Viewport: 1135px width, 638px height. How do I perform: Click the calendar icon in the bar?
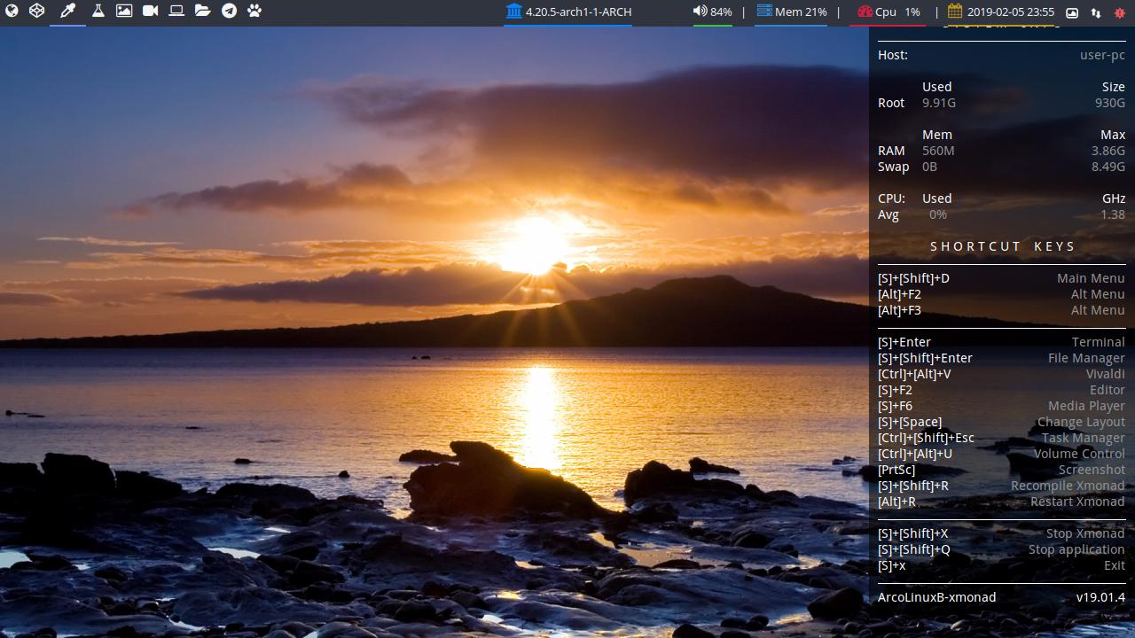(955, 12)
